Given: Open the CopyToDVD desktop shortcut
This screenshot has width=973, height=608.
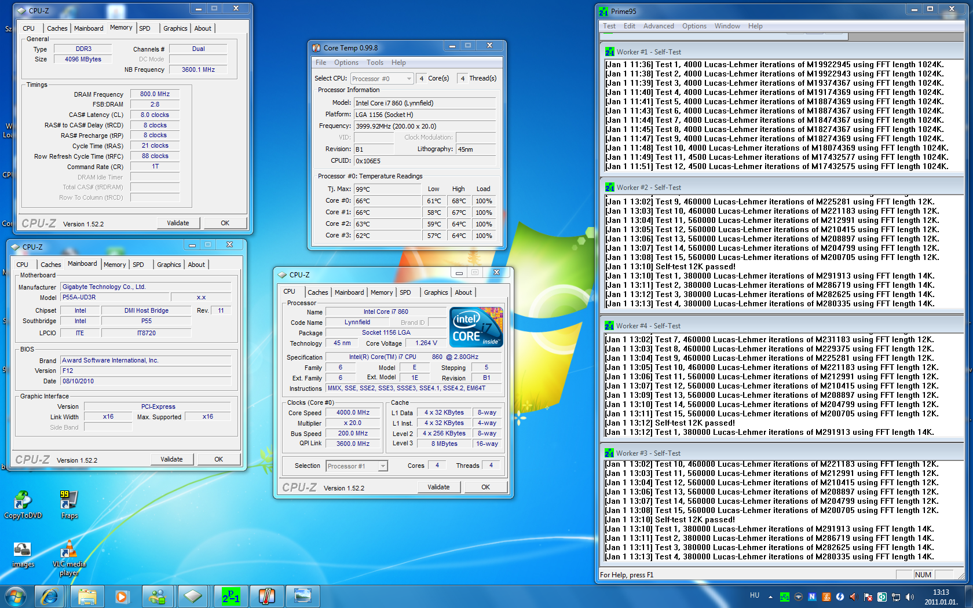Looking at the screenshot, I should 23,504.
